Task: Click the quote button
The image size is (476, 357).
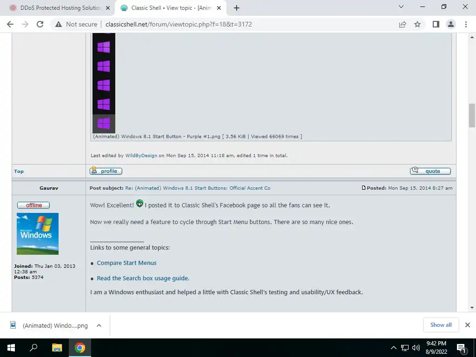Action: [x=430, y=171]
